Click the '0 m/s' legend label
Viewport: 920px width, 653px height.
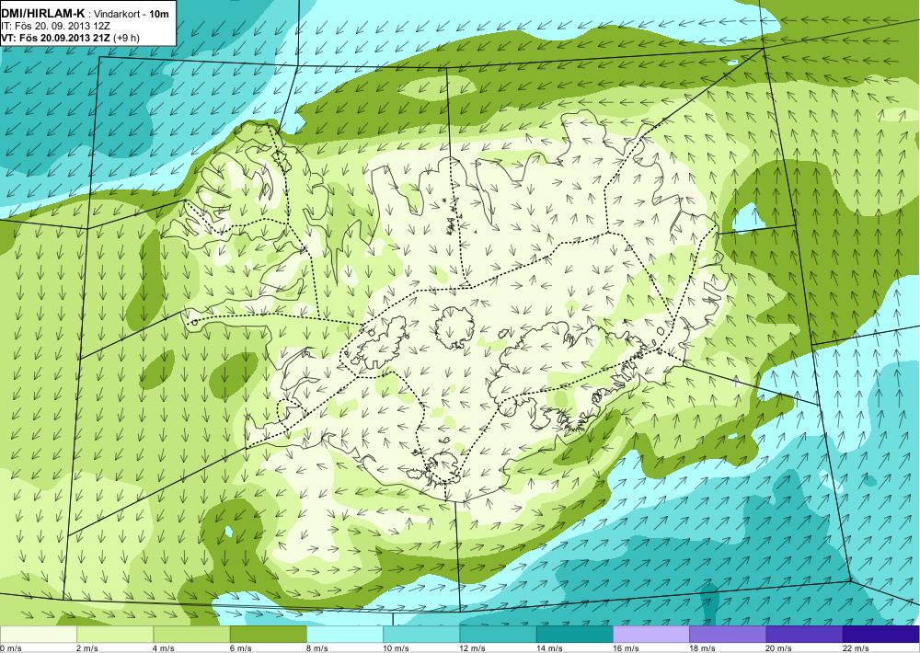10,648
